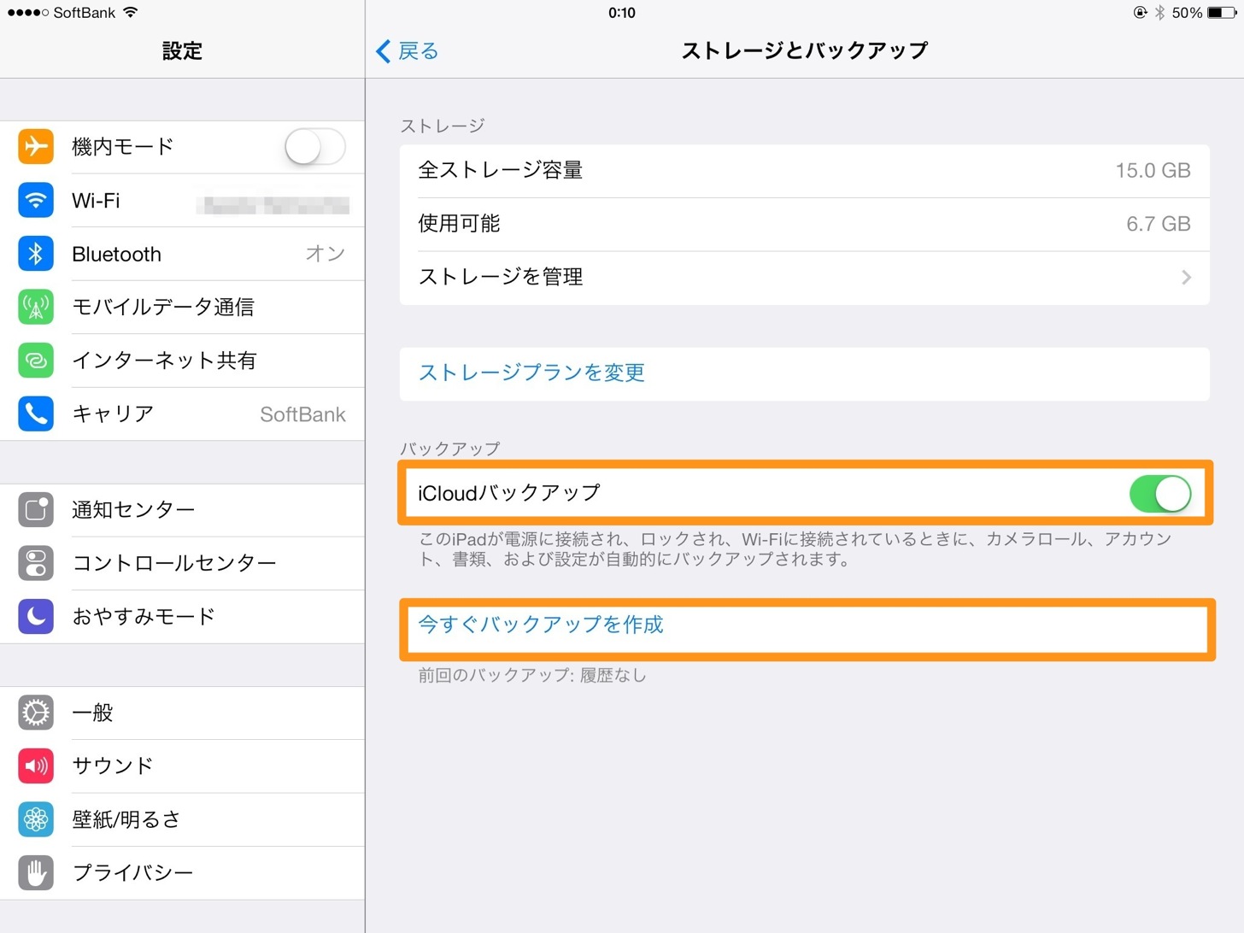The image size is (1244, 933).
Task: Open サウンド settings
Action: [x=182, y=766]
